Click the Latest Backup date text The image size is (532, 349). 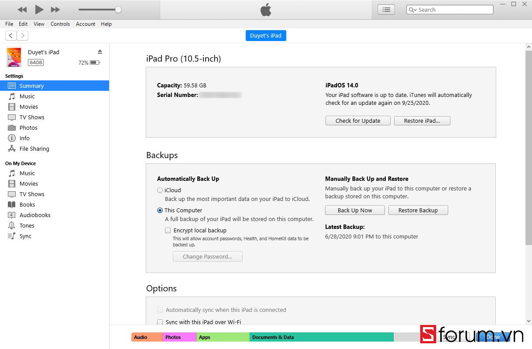click(x=371, y=236)
